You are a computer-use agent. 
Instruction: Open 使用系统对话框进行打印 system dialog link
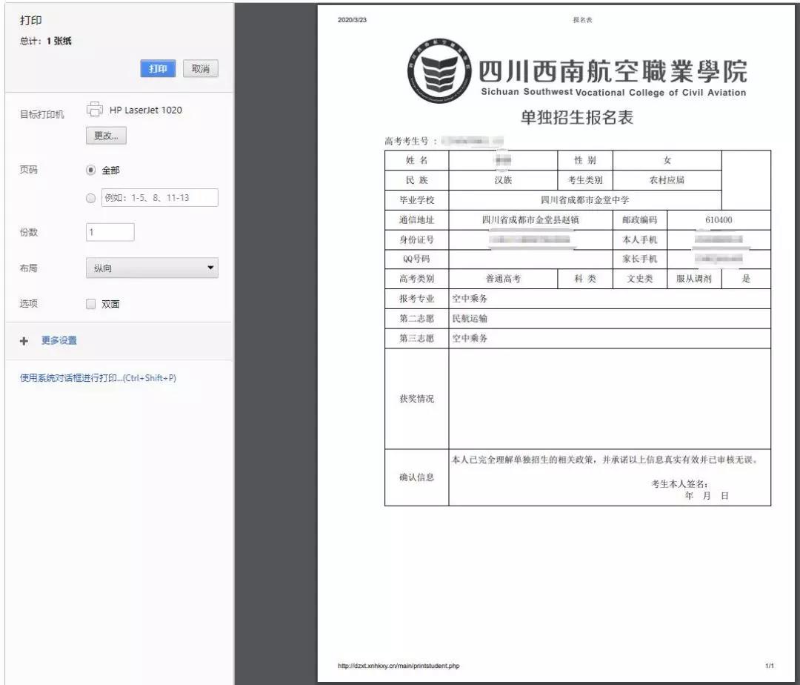click(98, 378)
